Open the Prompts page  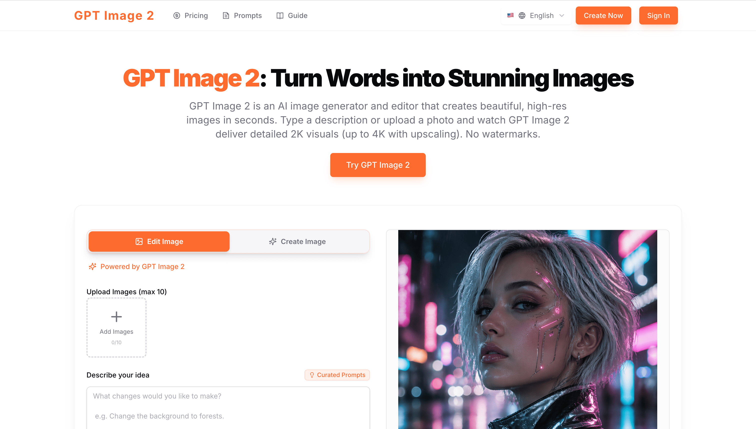[242, 15]
